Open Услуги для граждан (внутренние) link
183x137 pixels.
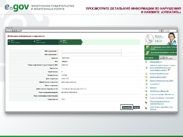[x=162, y=94]
